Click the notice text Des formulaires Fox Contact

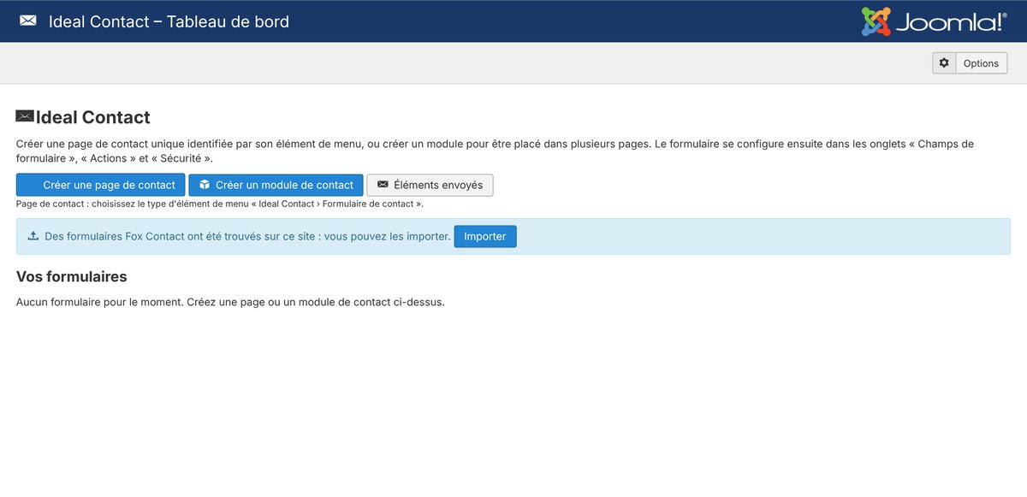tap(247, 236)
